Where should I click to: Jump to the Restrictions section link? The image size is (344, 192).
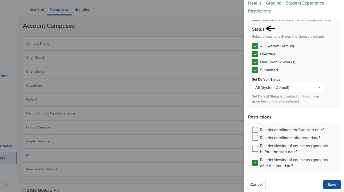pyautogui.click(x=259, y=11)
